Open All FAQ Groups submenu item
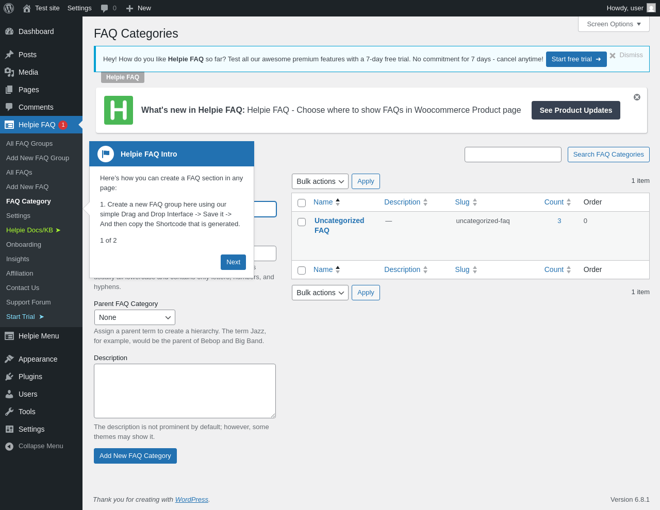The image size is (660, 510). tap(29, 144)
